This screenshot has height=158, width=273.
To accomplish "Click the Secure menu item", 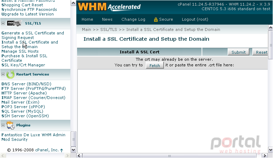I will (166, 19).
